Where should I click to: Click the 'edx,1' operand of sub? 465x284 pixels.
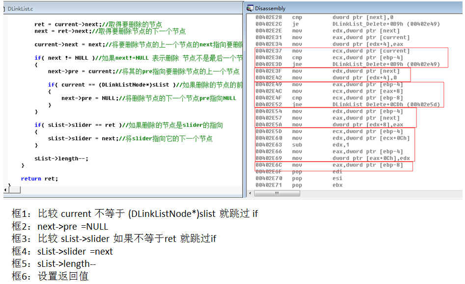tap(341, 144)
